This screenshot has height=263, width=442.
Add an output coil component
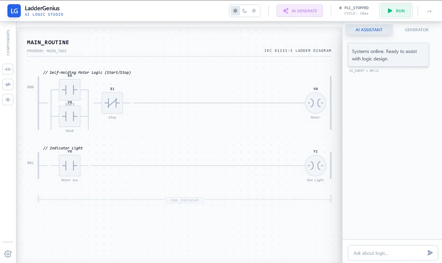[8, 100]
